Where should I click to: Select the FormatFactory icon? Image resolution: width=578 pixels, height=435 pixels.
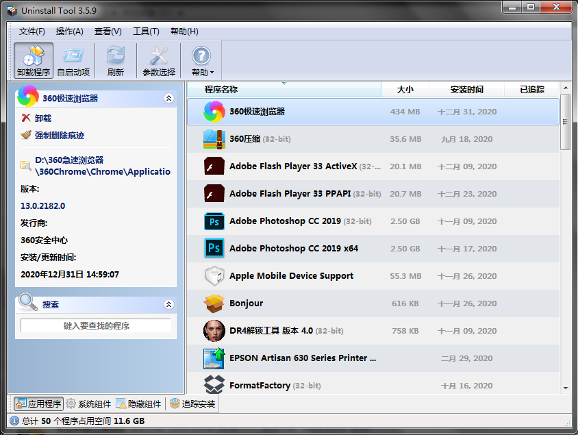pos(214,384)
